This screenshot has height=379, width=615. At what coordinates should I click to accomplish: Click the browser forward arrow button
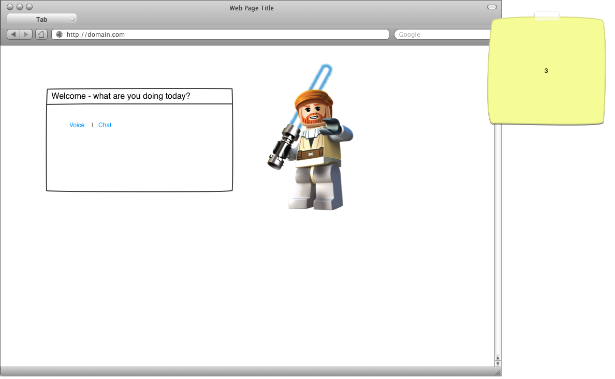coord(26,35)
